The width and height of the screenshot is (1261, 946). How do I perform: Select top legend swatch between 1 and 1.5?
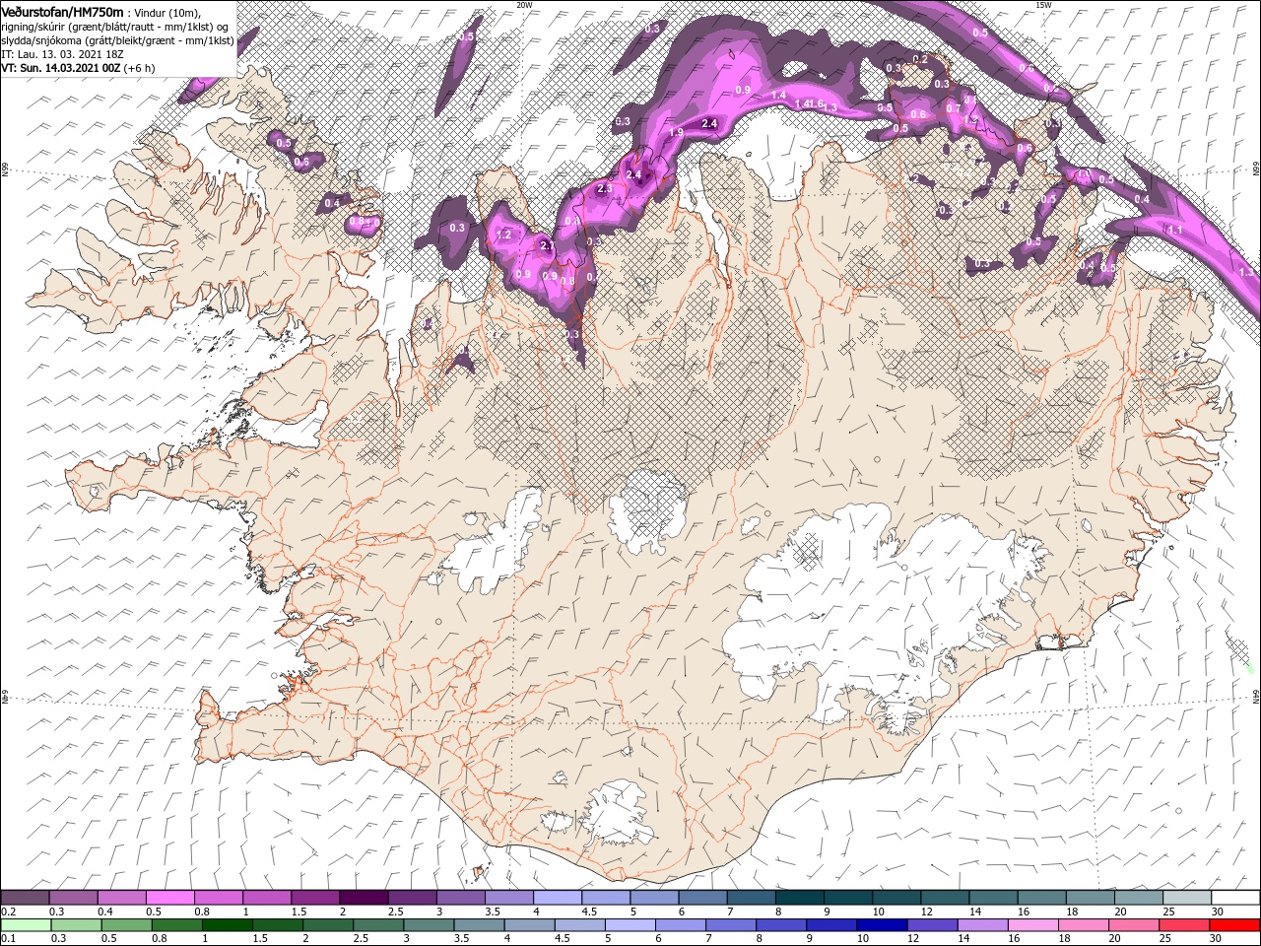coord(267,898)
